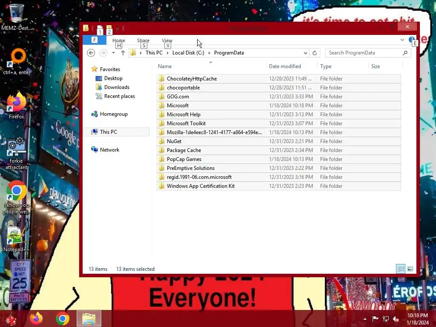This screenshot has height=327, width=436.
Task: Open the Notepad++ desktop shortcut
Action: click(x=16, y=239)
